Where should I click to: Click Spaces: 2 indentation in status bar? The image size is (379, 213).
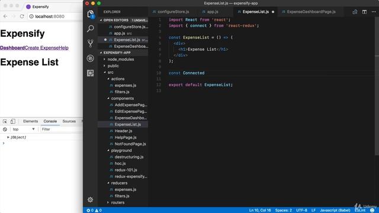[x=283, y=211]
